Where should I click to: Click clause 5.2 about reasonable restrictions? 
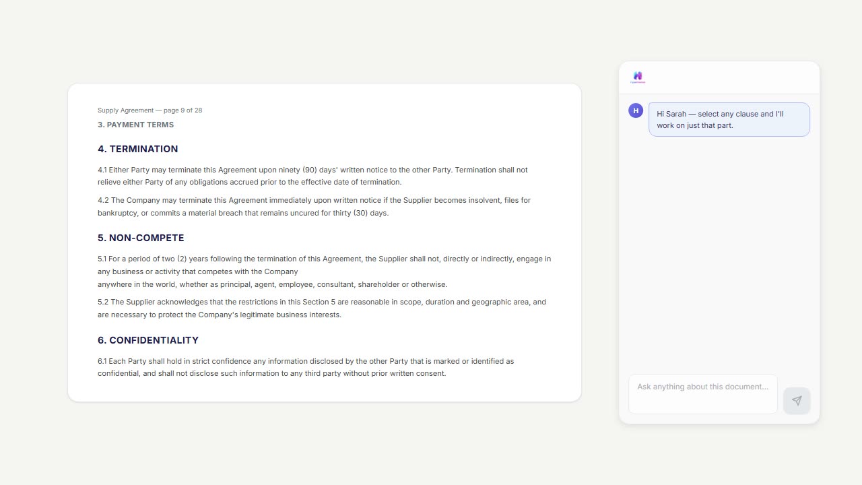[321, 309]
